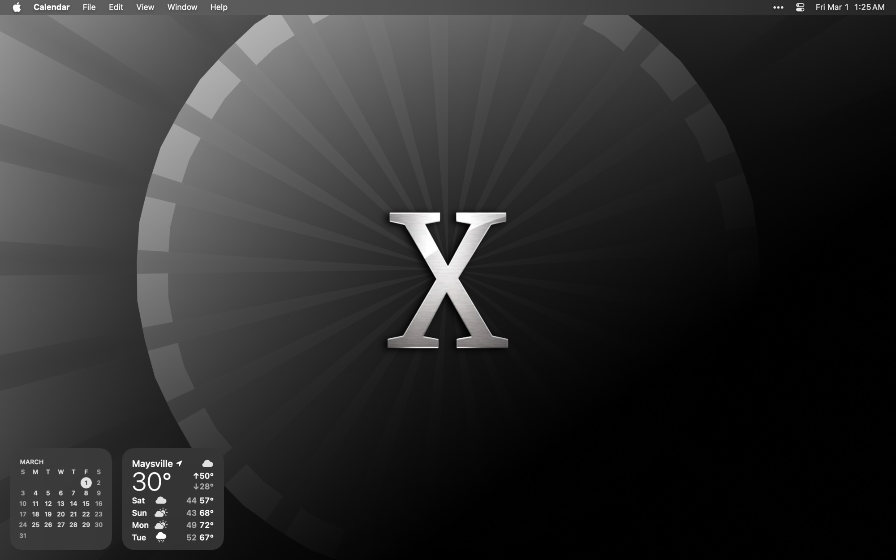Open the Calendar app menu
The height and width of the screenshot is (560, 896).
(x=52, y=7)
